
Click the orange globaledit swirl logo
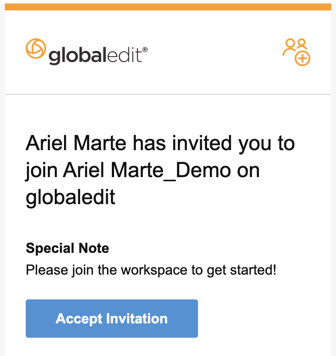[x=36, y=48]
